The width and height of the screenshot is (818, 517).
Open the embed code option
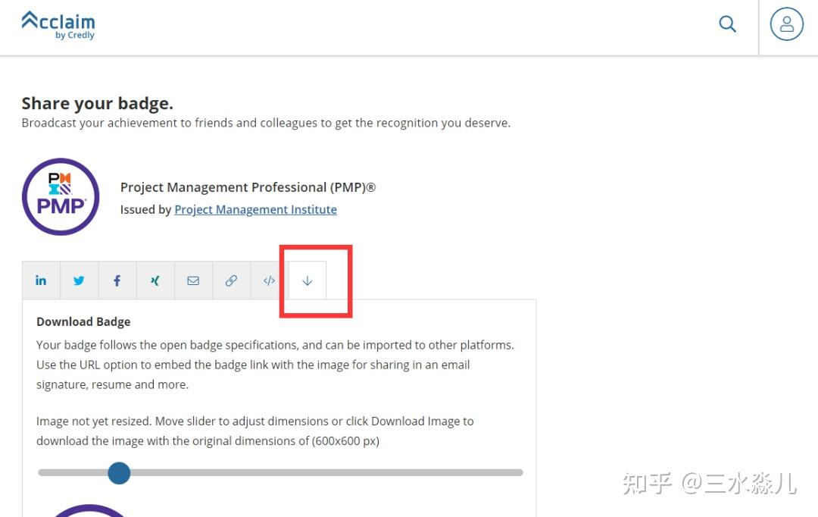click(269, 280)
